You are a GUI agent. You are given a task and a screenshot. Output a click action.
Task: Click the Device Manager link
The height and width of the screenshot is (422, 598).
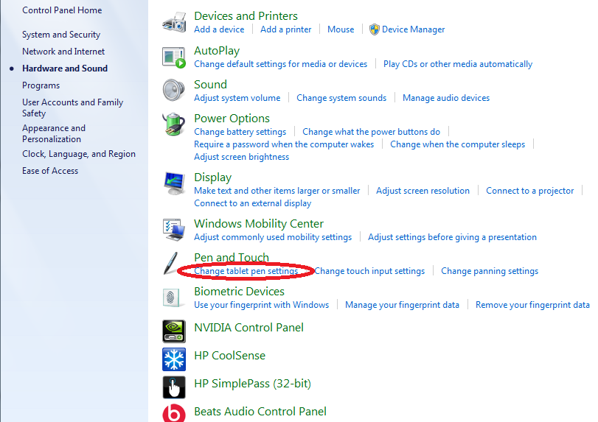coord(414,29)
